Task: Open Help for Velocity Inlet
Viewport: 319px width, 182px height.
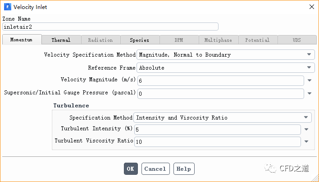Action: click(183, 169)
